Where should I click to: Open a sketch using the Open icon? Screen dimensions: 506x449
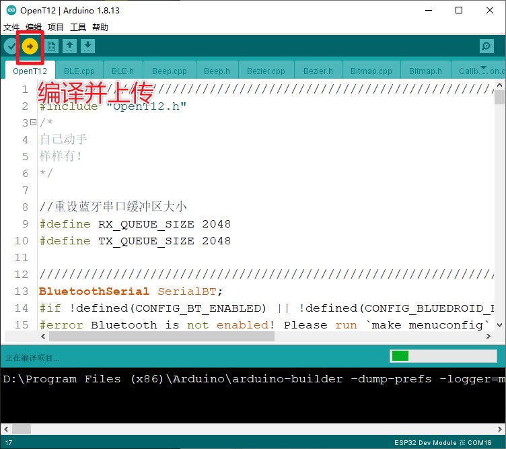click(69, 46)
